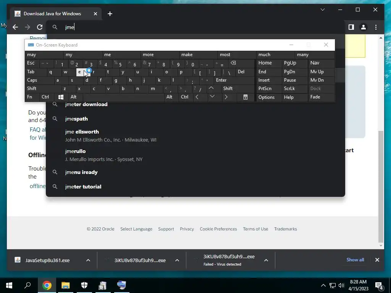Screen dimensions: 391x293
Task: Expand options for JavaSetup8u361.exe download
Action: coord(88,260)
